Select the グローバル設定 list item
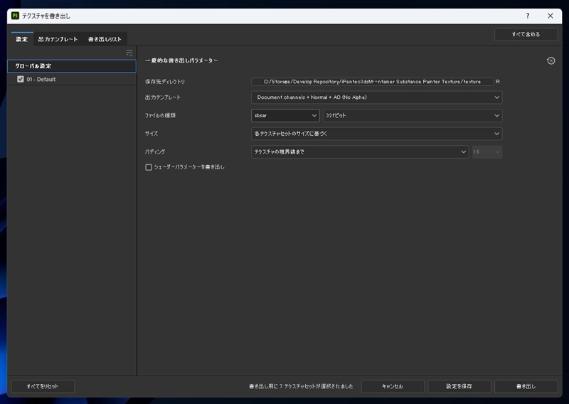 click(72, 66)
